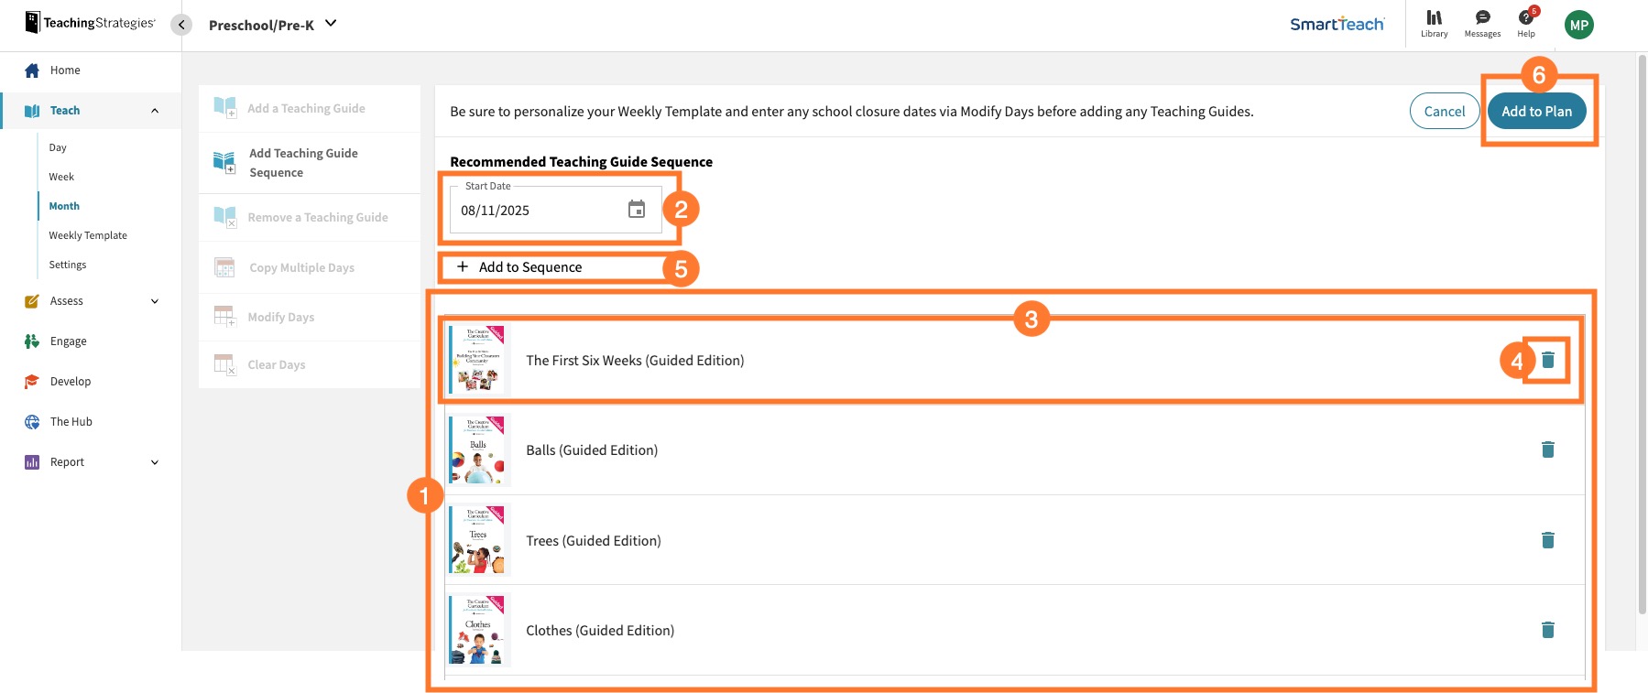
Task: Expand the Assess section chevron
Action: [x=154, y=300]
